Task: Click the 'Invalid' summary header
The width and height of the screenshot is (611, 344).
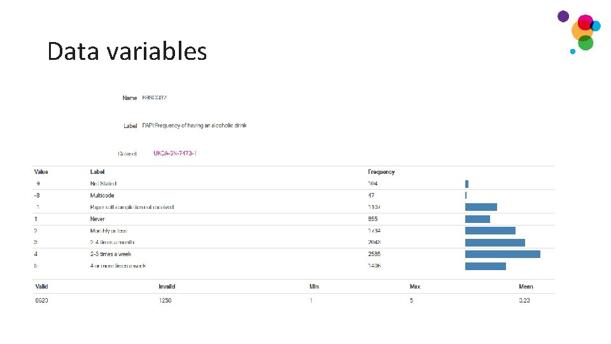Action: (x=167, y=286)
